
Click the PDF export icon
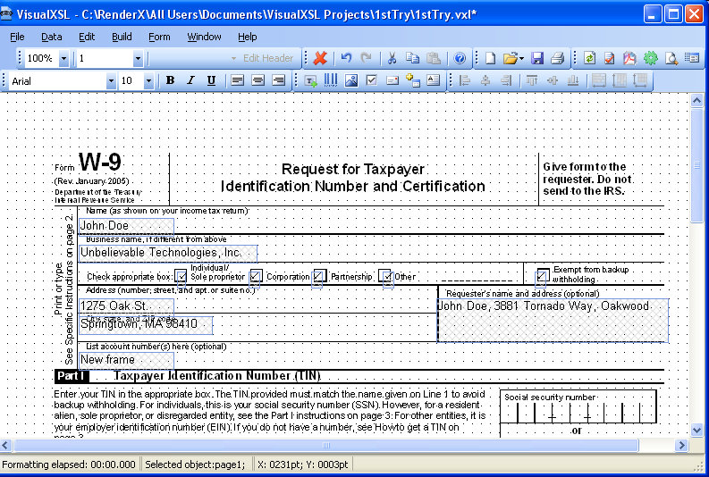point(629,58)
